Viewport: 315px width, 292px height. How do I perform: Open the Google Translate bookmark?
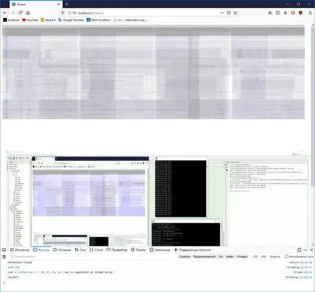71,20
